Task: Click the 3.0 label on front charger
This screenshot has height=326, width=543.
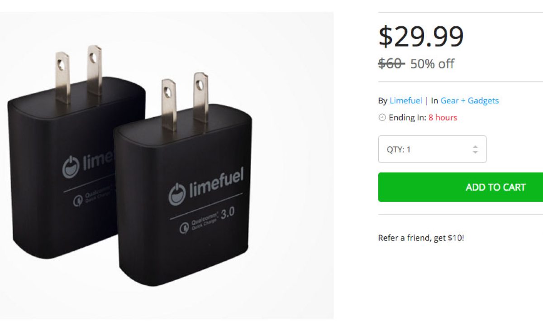Action: pyautogui.click(x=227, y=213)
